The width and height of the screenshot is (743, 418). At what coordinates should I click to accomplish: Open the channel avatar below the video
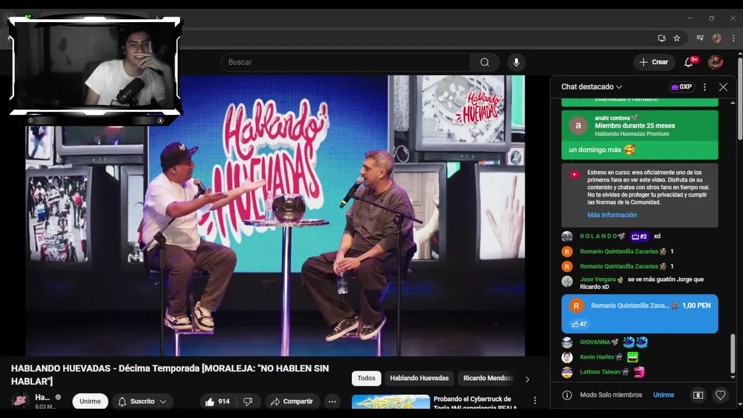(20, 401)
